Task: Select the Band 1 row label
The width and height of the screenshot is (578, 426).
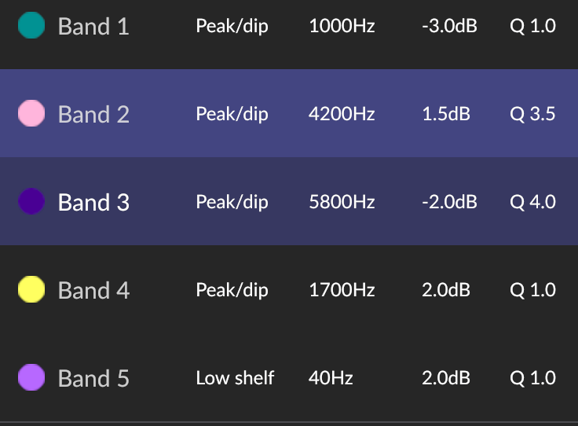Action: tap(93, 27)
